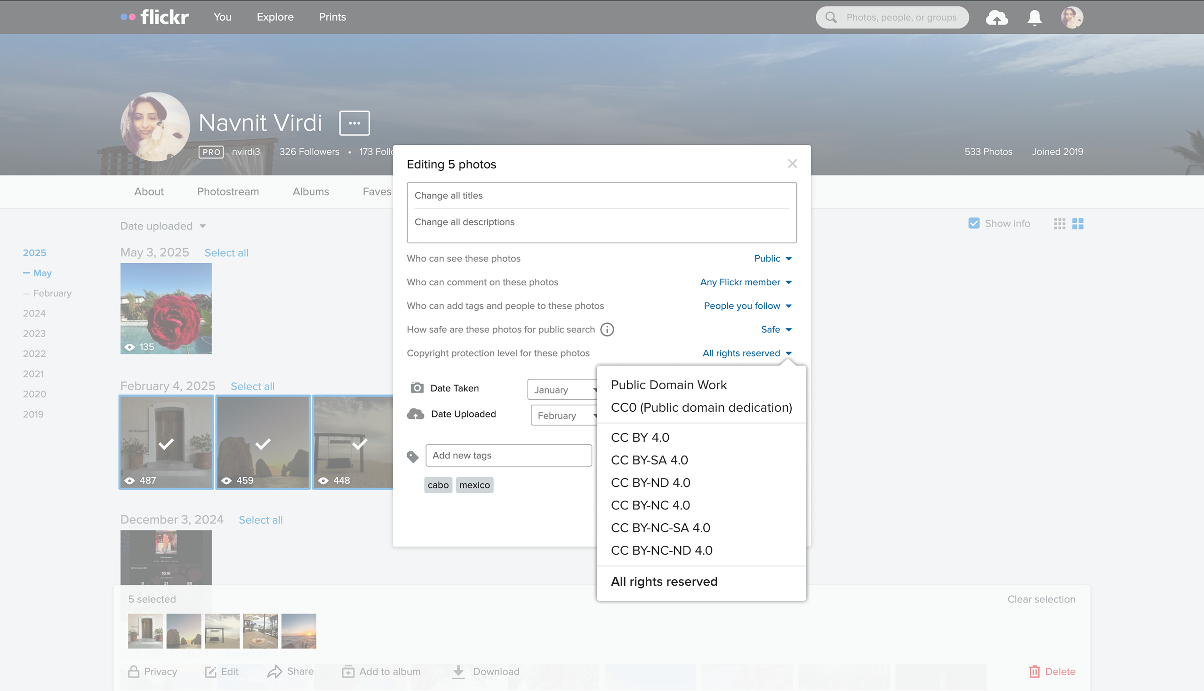The width and height of the screenshot is (1204, 691).
Task: Select all photos from February 4, 2025
Action: click(x=252, y=386)
